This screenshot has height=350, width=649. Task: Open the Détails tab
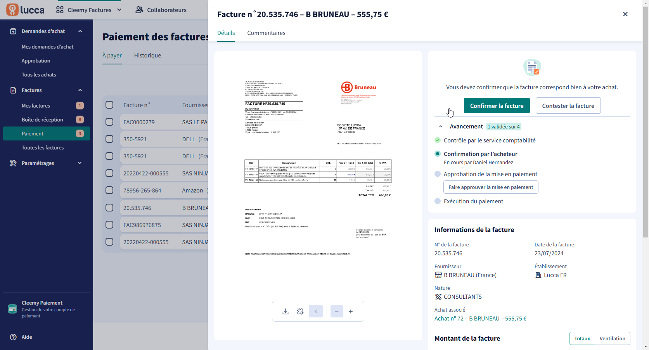pos(226,33)
